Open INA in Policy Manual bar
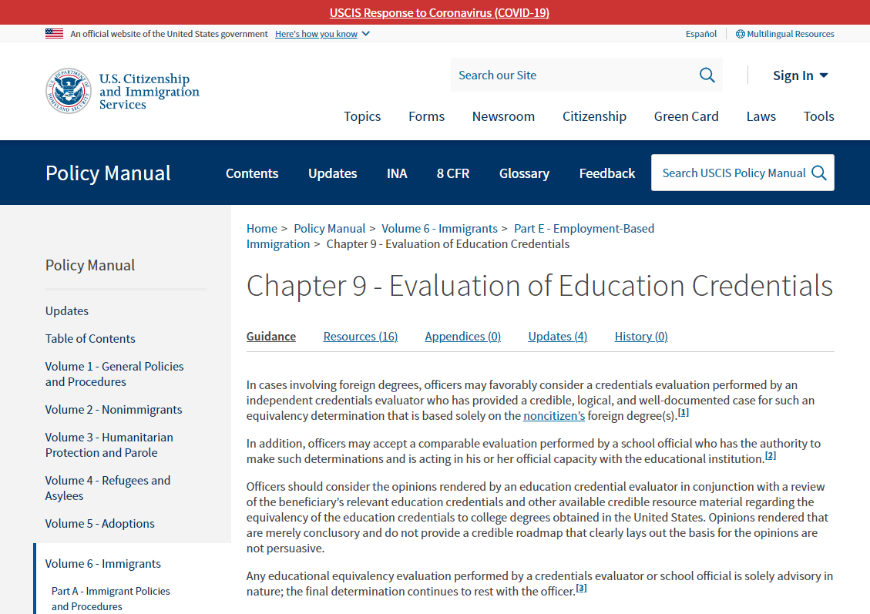The image size is (870, 614). click(397, 173)
